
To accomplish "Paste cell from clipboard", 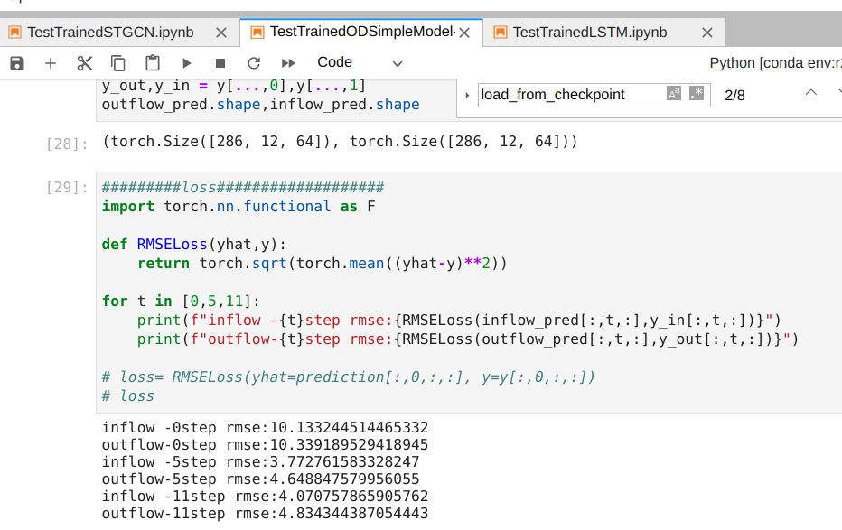I will (153, 63).
